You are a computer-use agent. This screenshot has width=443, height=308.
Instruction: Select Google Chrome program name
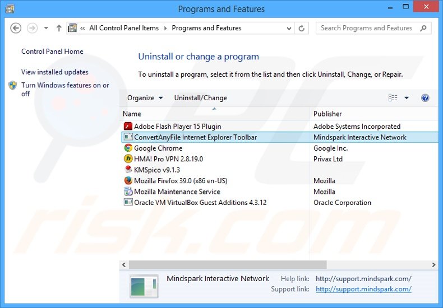158,148
